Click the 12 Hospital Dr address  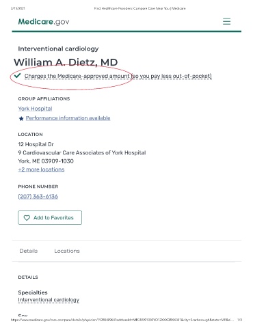click(36, 144)
